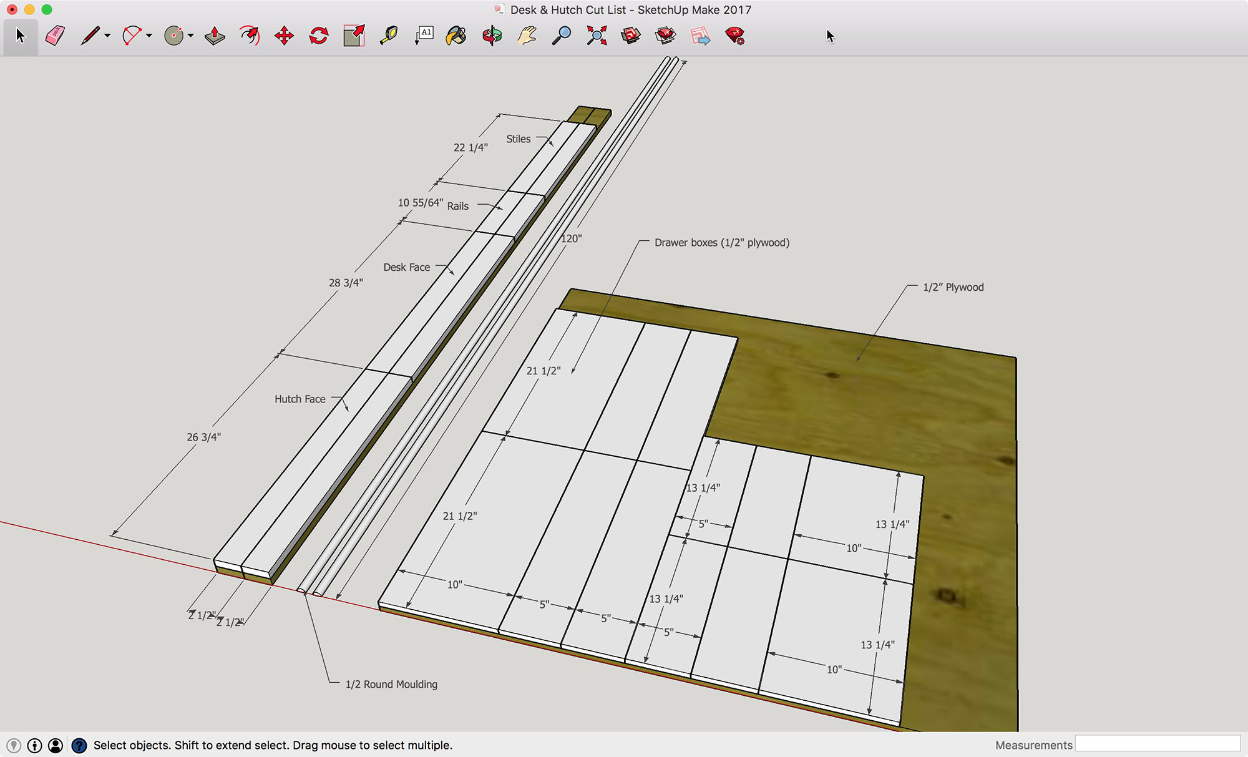This screenshot has height=757, width=1248.
Task: Click the document icon in title bar
Action: [499, 9]
